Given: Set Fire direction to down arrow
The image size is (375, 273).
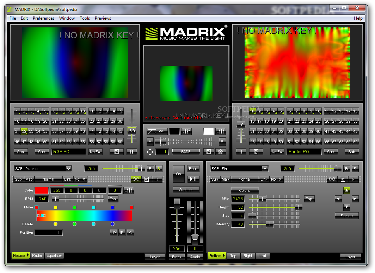Looking at the screenshot, I should click(346, 207).
